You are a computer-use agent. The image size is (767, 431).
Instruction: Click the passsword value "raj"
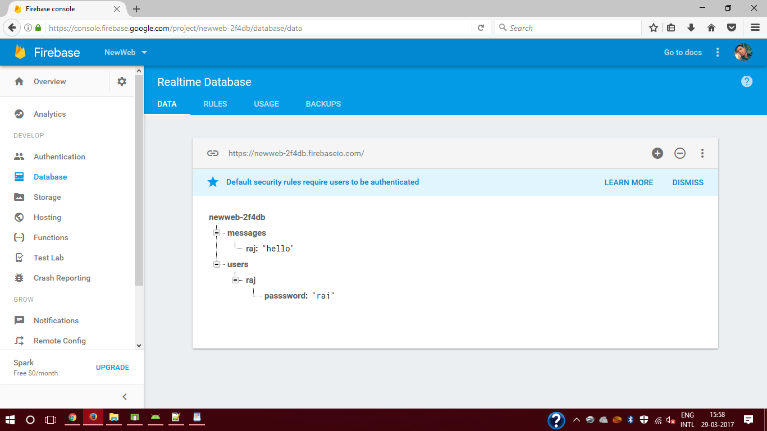coord(323,296)
